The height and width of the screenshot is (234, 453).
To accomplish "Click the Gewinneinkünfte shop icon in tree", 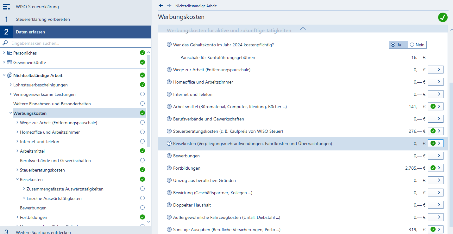I will click(9, 62).
